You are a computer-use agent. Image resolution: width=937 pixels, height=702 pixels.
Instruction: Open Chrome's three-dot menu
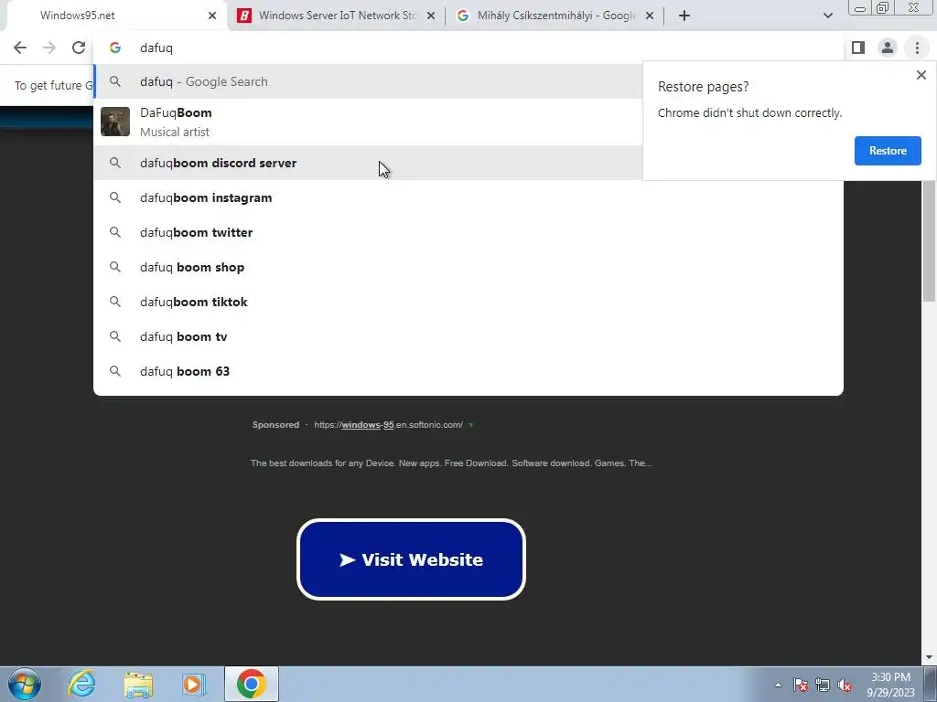917,48
